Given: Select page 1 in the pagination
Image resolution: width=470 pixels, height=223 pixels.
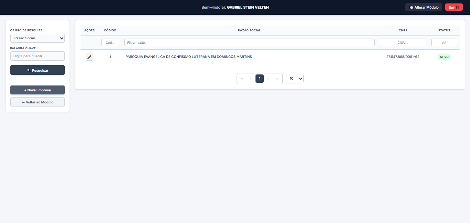Looking at the screenshot, I should coord(260,79).
